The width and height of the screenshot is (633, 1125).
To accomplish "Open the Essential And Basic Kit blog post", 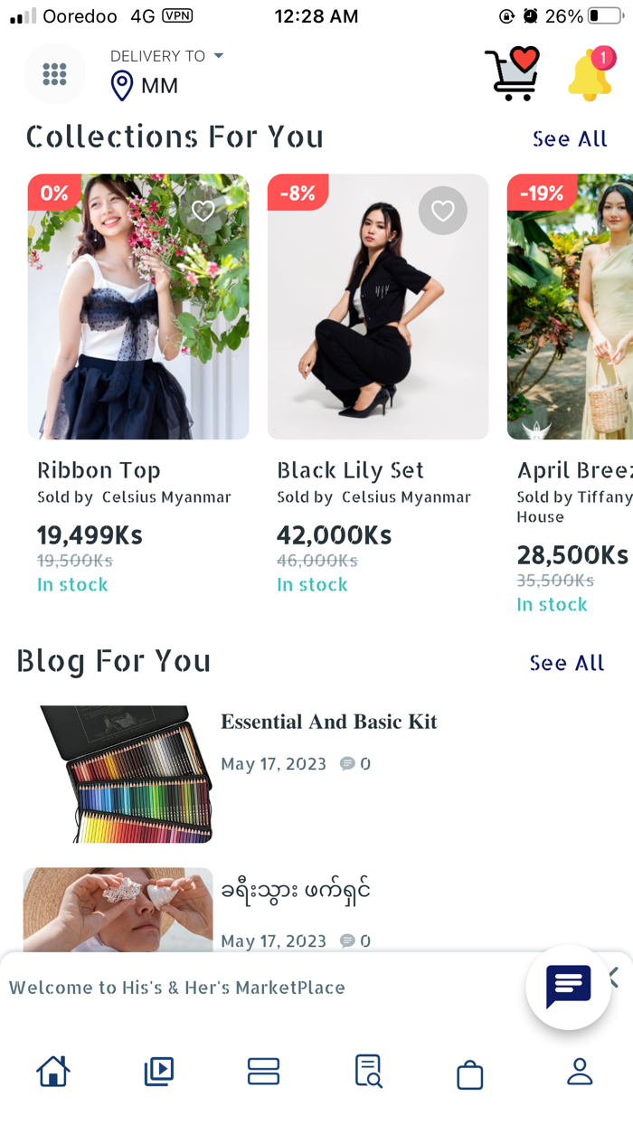I will click(329, 722).
